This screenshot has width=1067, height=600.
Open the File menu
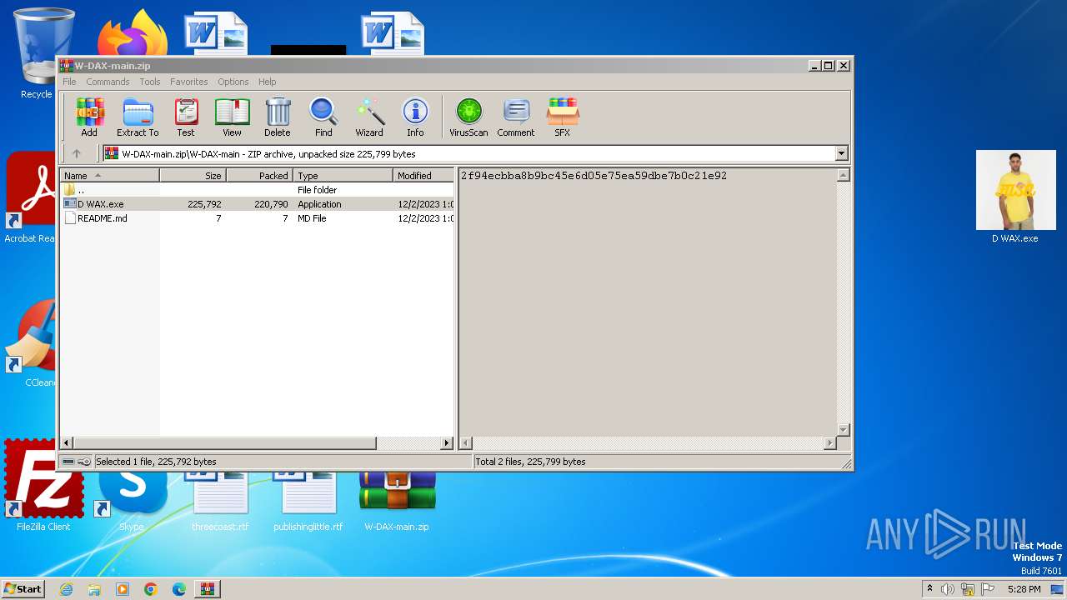tap(69, 82)
